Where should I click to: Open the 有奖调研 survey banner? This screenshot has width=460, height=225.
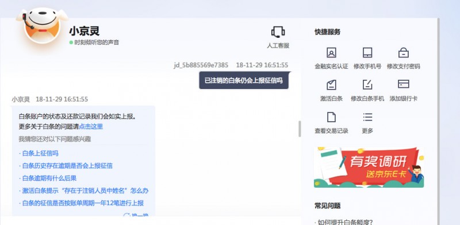tap(369, 167)
